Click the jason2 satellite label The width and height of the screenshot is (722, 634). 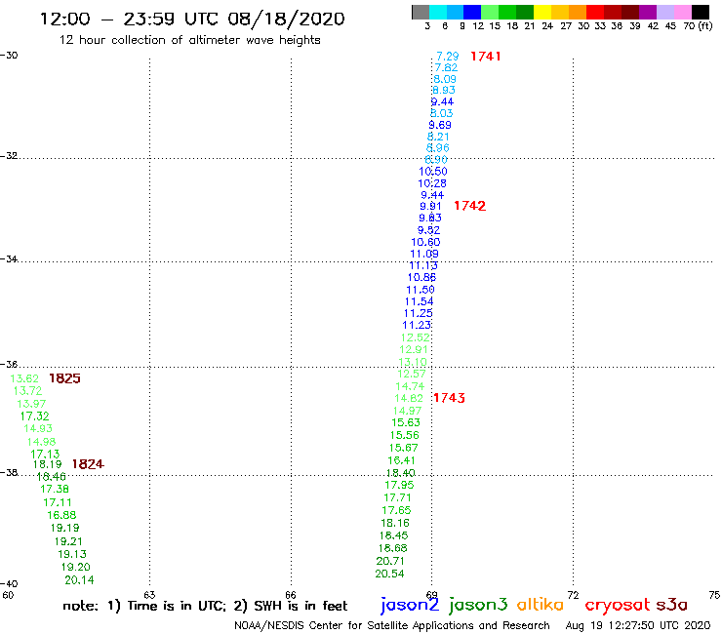[410, 606]
